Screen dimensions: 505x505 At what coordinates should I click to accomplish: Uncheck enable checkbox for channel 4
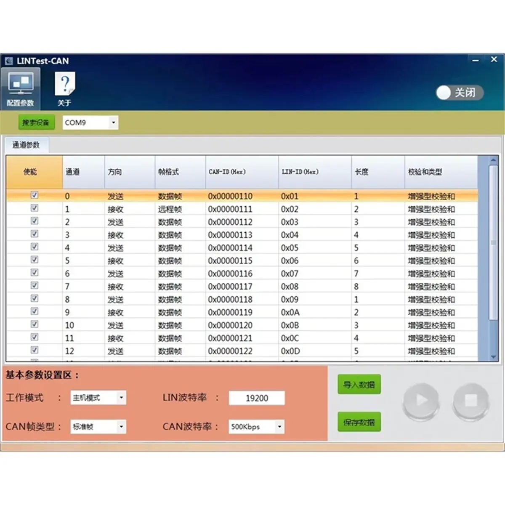pyautogui.click(x=35, y=247)
